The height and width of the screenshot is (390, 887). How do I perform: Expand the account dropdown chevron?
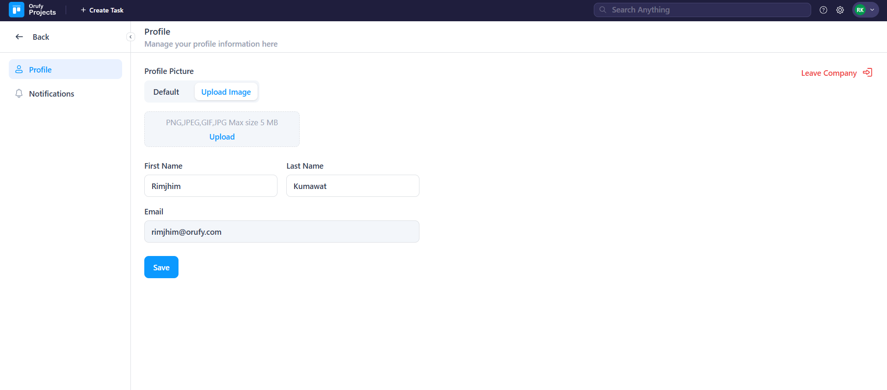click(x=872, y=10)
